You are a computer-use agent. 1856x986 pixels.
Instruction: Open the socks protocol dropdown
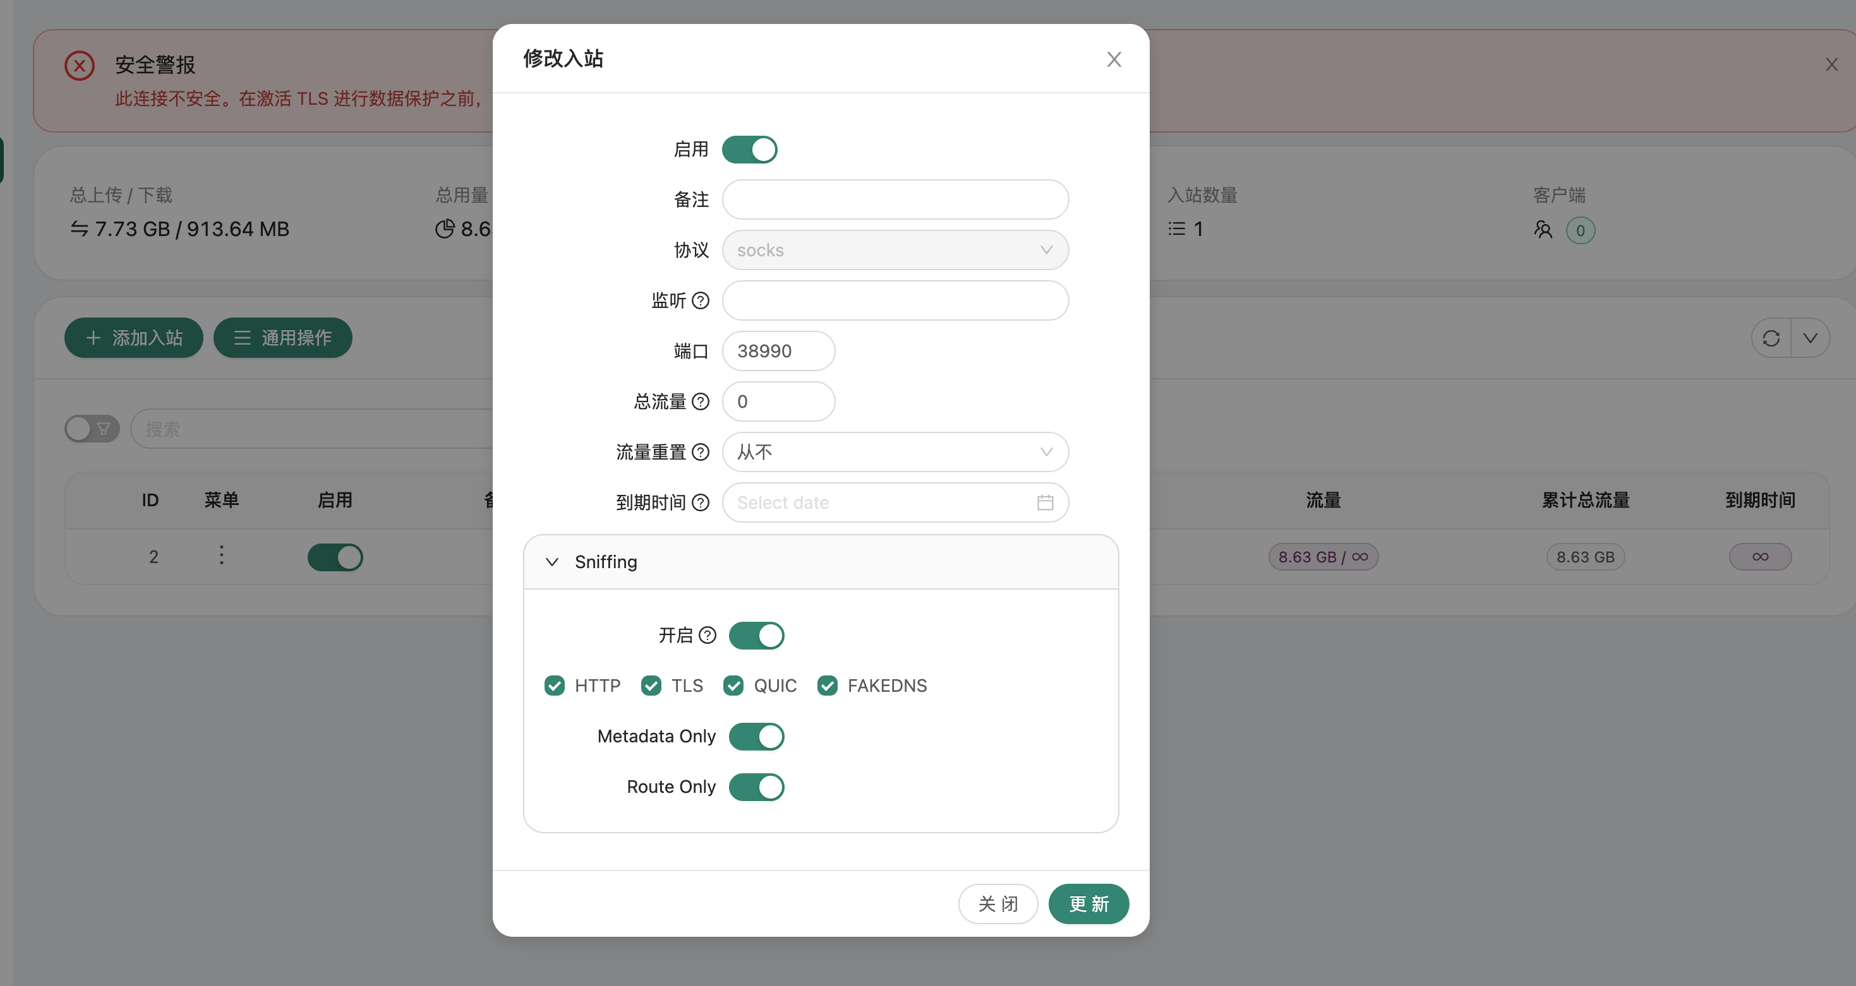[895, 250]
